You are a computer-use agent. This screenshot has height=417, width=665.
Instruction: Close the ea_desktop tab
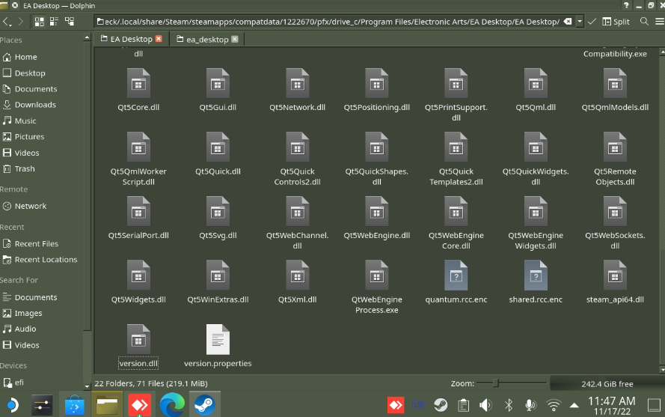tap(235, 39)
